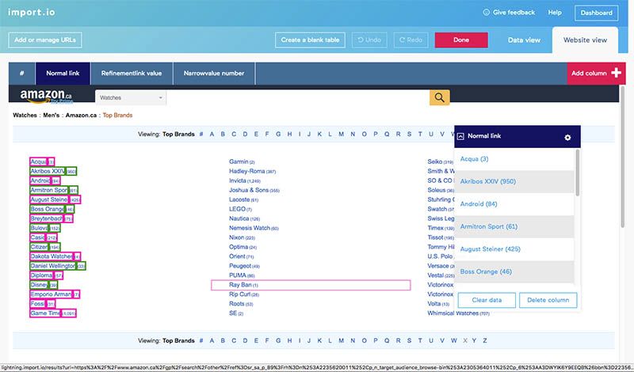
Task: Open the Help link
Action: click(x=555, y=13)
